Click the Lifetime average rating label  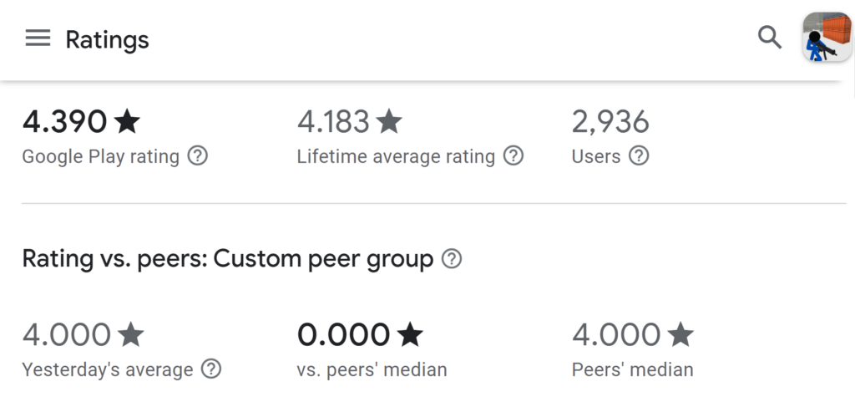pos(396,157)
